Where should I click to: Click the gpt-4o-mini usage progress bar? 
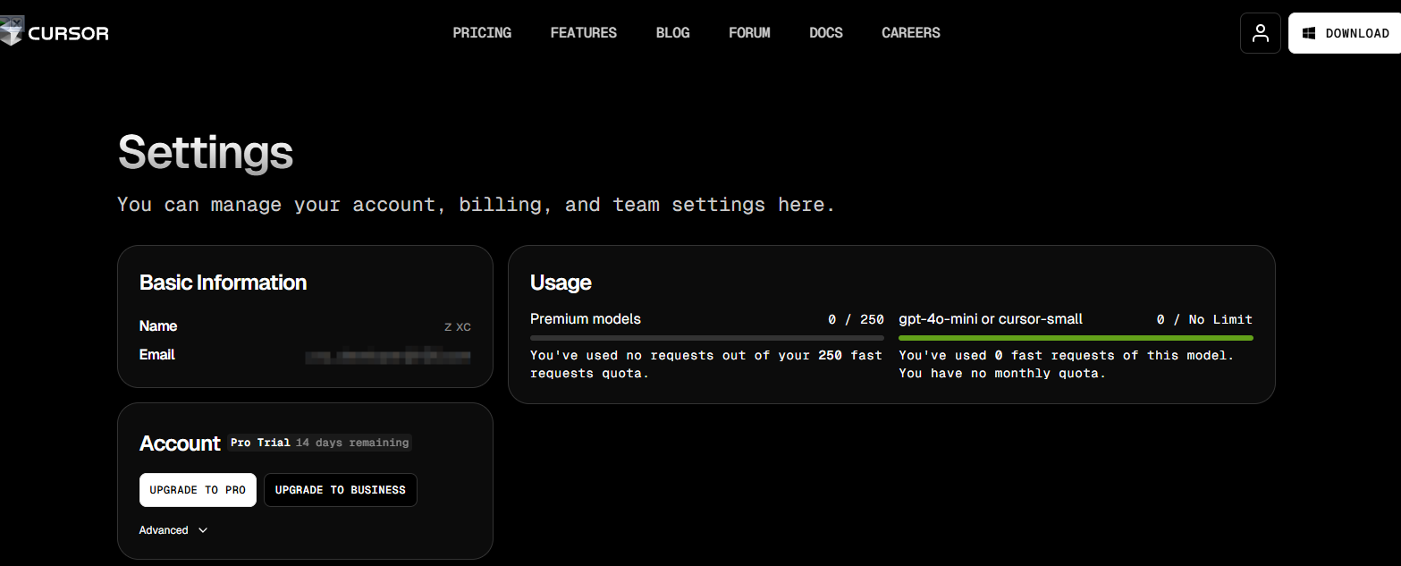tap(1076, 338)
